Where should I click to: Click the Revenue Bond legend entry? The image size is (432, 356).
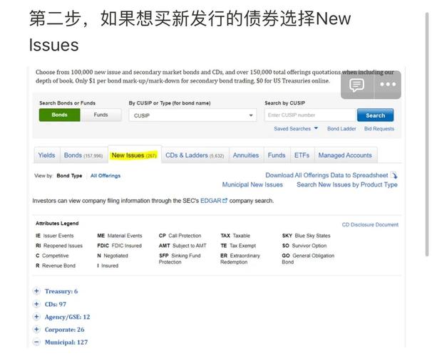tap(56, 266)
